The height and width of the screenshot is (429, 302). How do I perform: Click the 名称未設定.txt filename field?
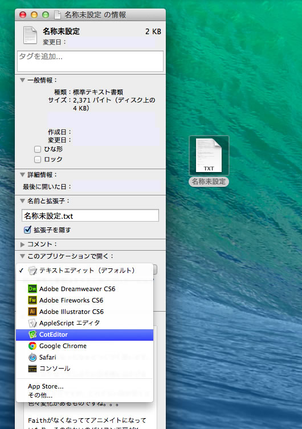(x=90, y=215)
